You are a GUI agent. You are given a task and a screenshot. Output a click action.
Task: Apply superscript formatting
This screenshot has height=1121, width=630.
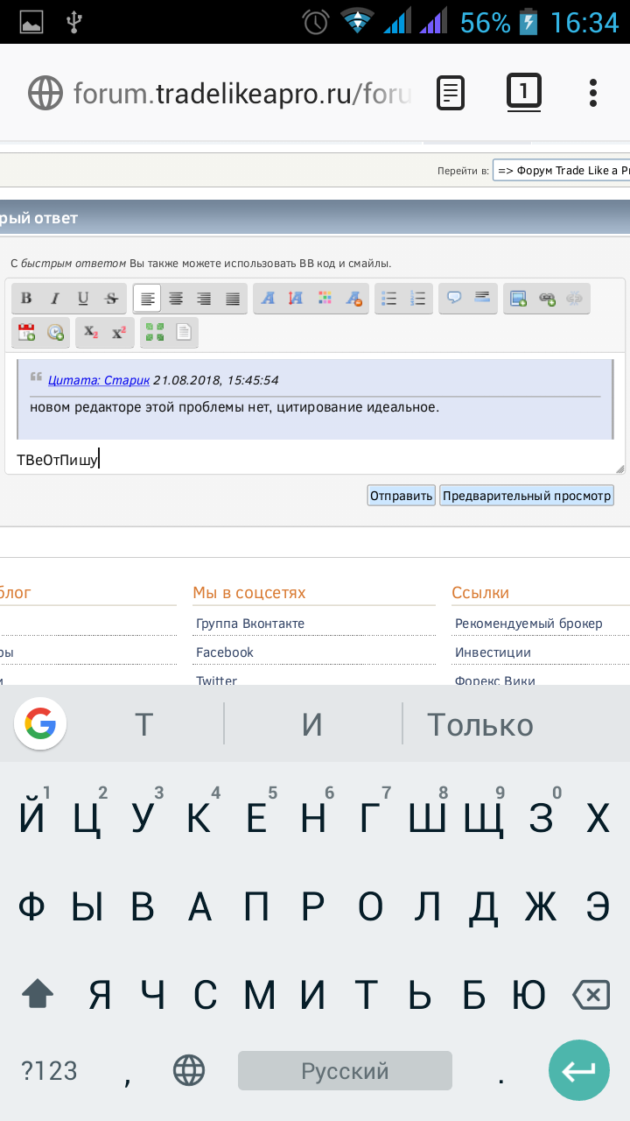pyautogui.click(x=119, y=332)
